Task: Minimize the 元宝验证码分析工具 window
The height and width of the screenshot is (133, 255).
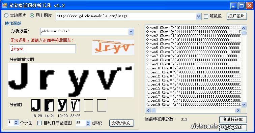Action: (234, 6)
